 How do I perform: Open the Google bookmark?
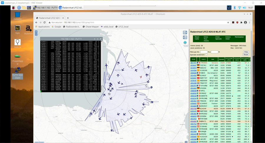coord(57,27)
